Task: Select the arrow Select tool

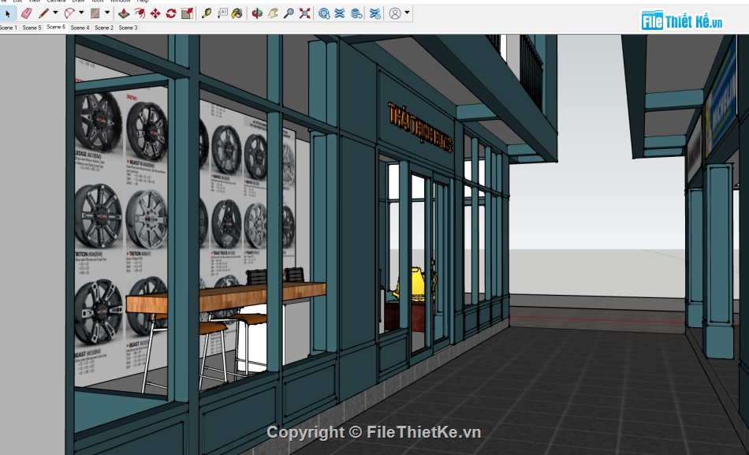Action: pyautogui.click(x=8, y=13)
